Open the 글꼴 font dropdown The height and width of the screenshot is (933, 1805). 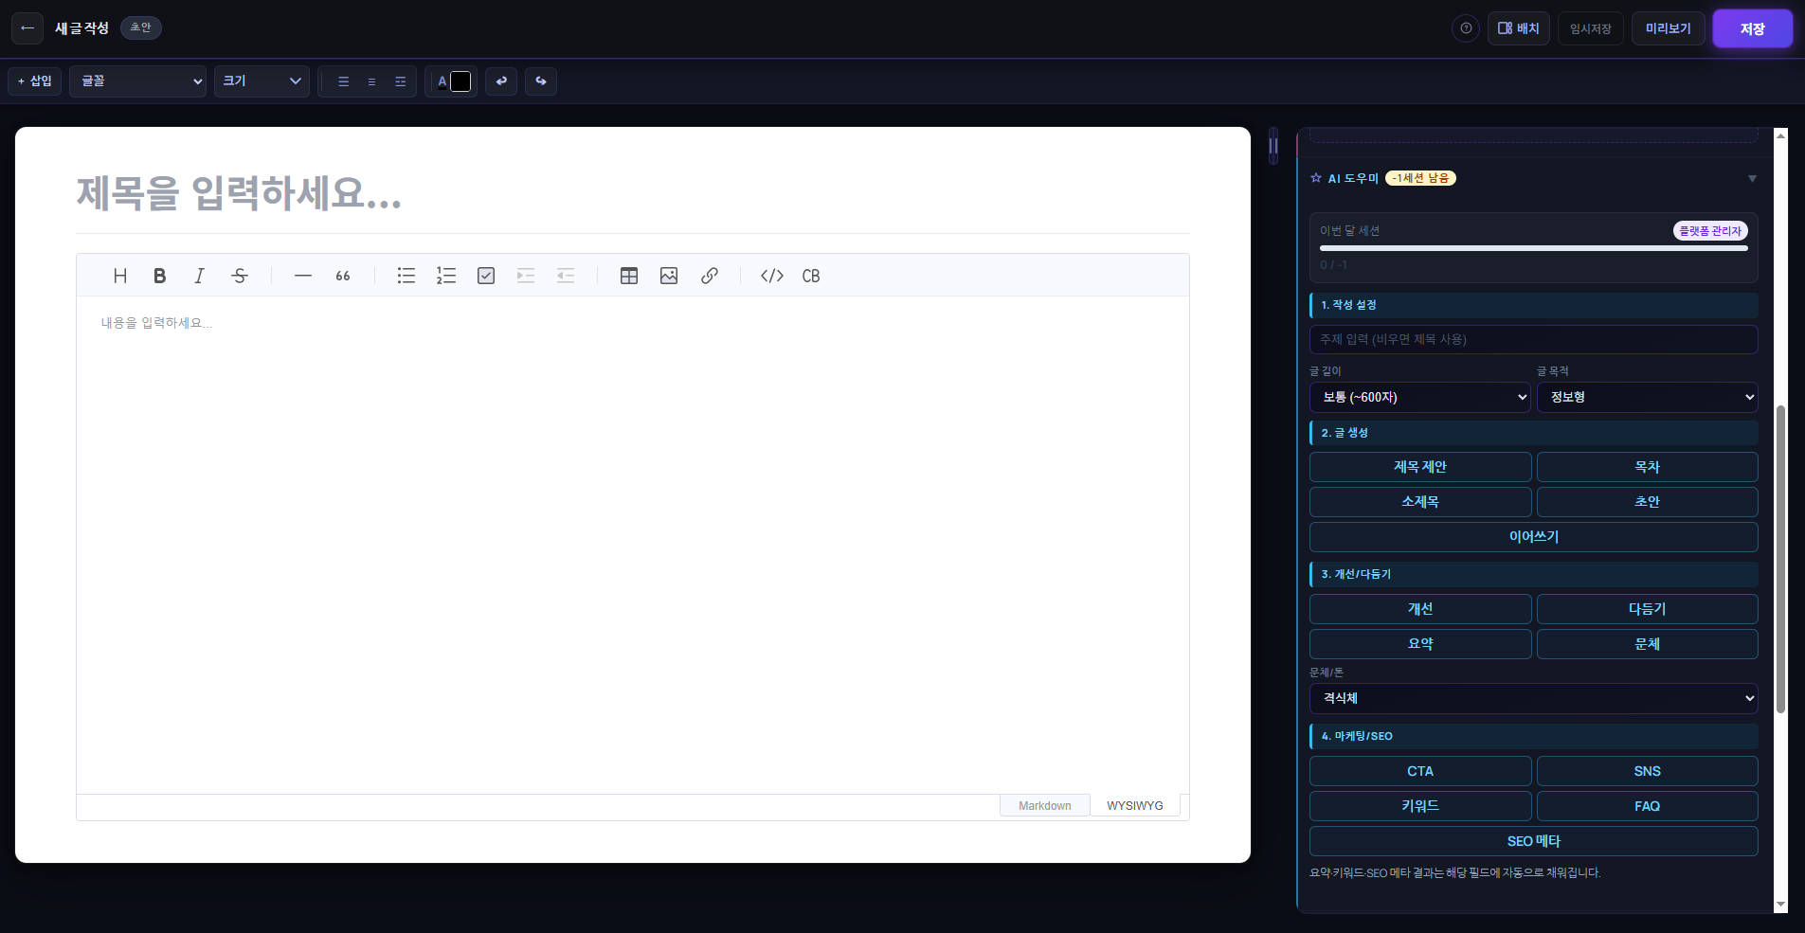pos(137,81)
